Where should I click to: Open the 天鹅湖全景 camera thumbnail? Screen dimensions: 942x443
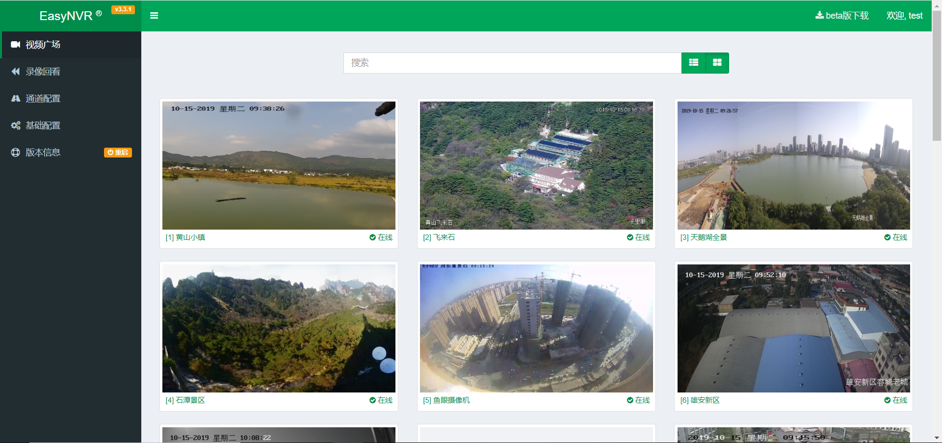coord(793,166)
